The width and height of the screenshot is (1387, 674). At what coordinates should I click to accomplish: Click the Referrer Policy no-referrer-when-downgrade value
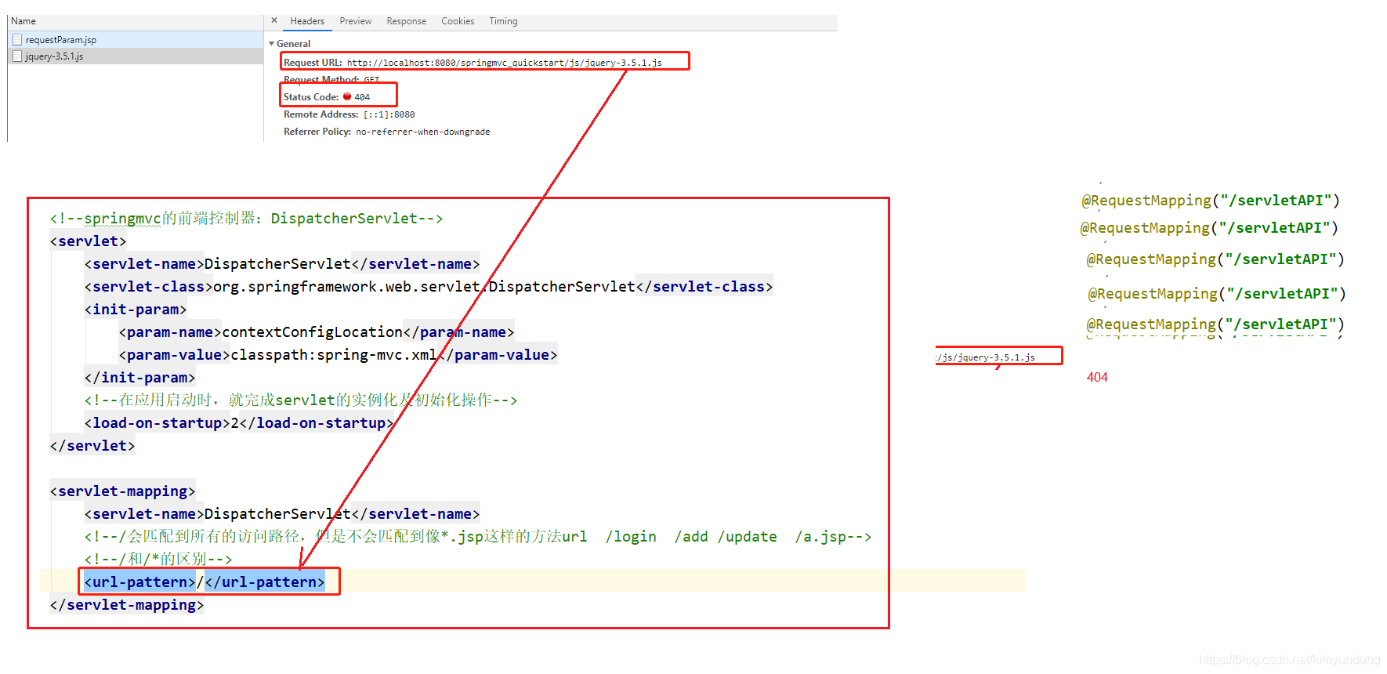(423, 132)
